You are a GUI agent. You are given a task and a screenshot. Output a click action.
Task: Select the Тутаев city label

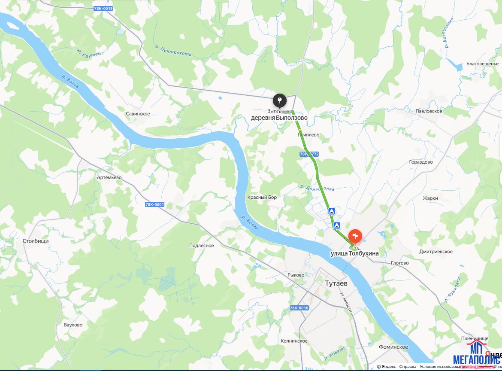pos(336,283)
